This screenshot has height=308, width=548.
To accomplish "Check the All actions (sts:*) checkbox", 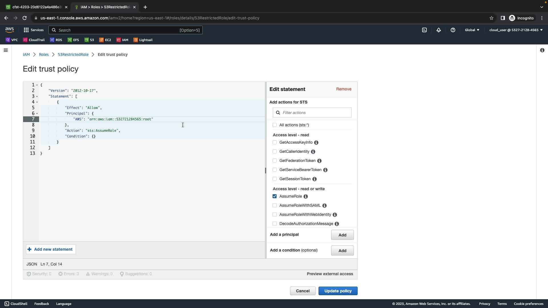I will point(275,125).
